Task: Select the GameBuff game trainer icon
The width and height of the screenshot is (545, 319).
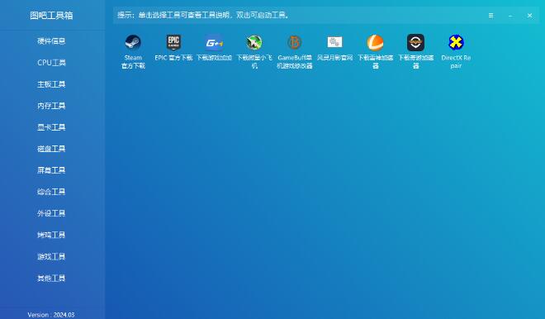Action: coord(295,42)
